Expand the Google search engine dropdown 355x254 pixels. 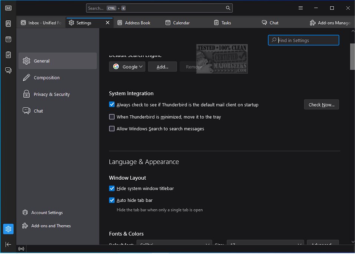(x=127, y=67)
